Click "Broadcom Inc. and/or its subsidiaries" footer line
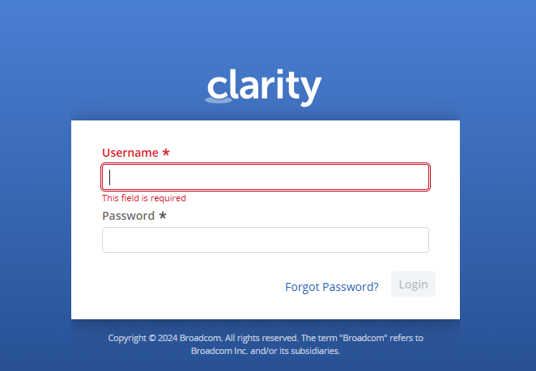Image resolution: width=536 pixels, height=371 pixels. point(266,351)
